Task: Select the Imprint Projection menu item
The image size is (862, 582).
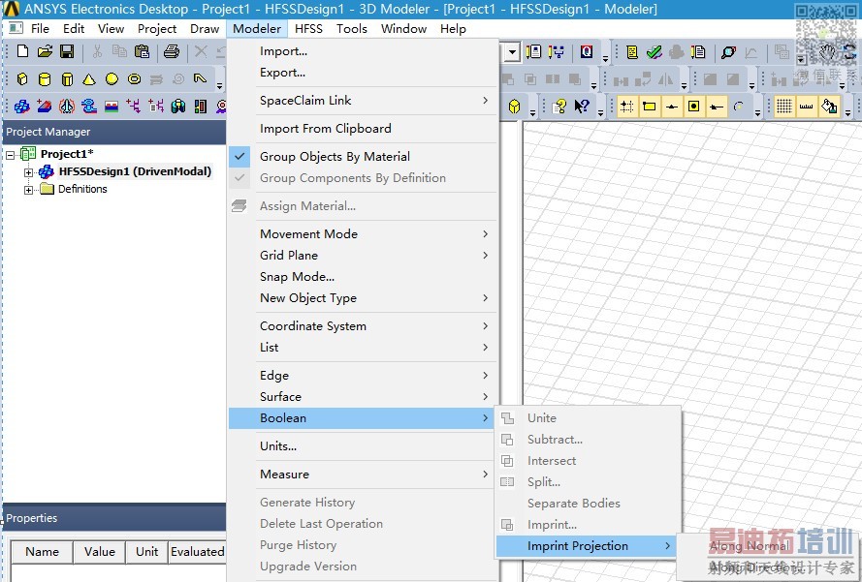Action: click(x=586, y=546)
